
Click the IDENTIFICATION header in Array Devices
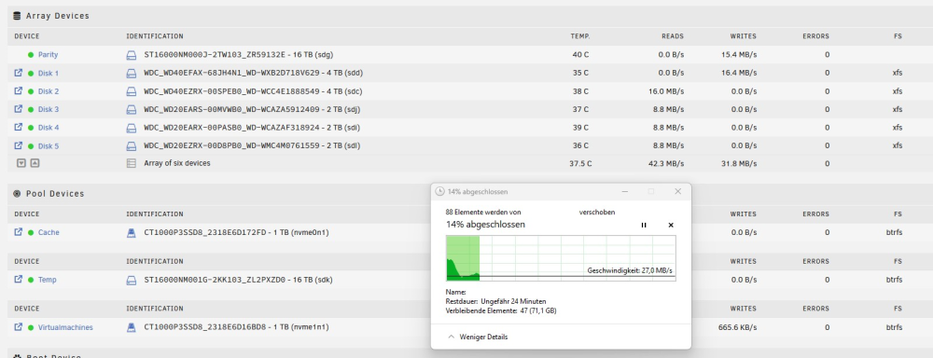click(155, 36)
